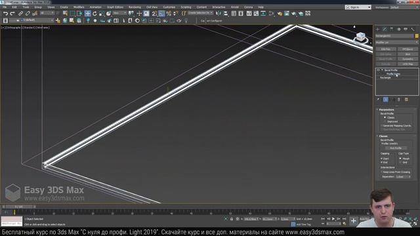Viewport: 420px width, 236px height.
Task: Open the Utilities wrench panel icon
Action: click(413, 29)
